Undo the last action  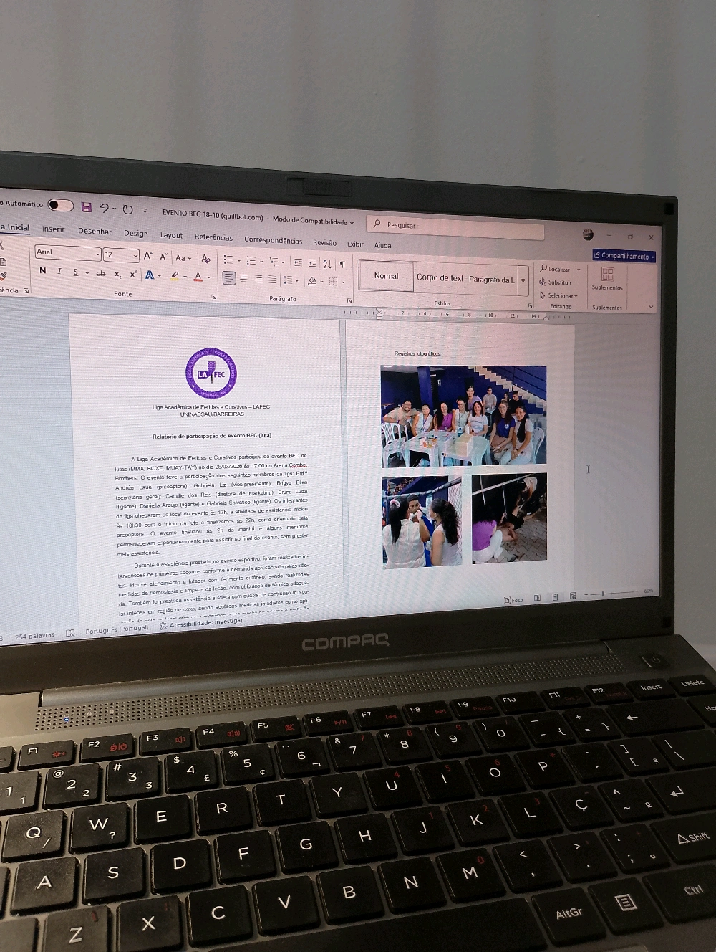[x=105, y=208]
